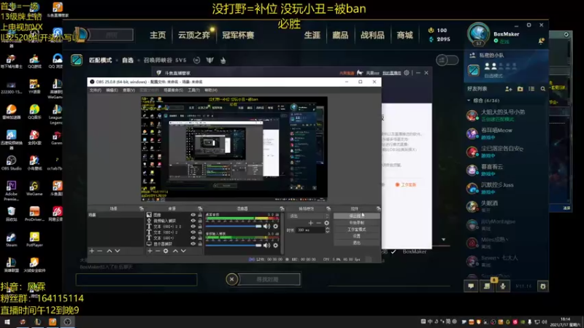Toggle lock of 音频输入捕获 source in OBS
The height and width of the screenshot is (328, 584).
(200, 221)
